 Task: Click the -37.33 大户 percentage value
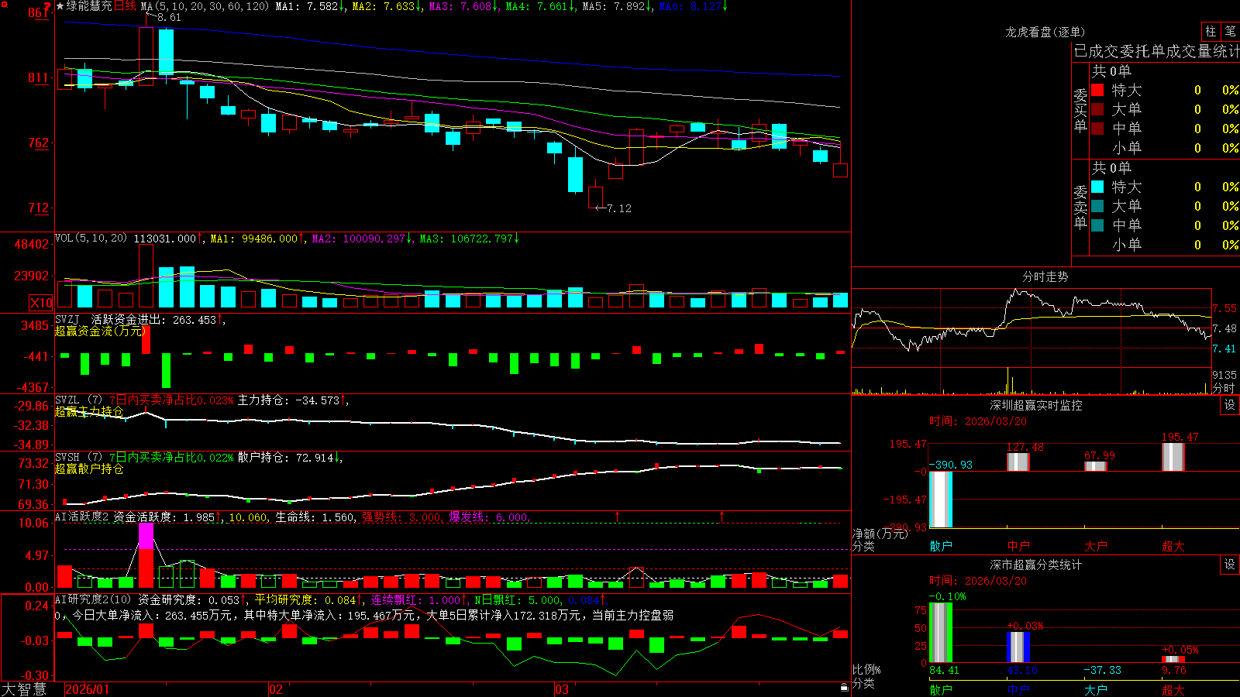coord(1102,671)
